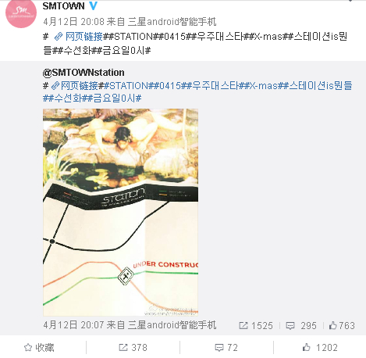Click the #STATION# hashtag in the reposted post

[126, 85]
